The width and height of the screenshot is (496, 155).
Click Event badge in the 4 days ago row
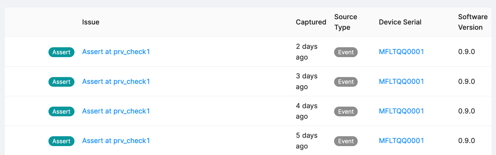346,111
